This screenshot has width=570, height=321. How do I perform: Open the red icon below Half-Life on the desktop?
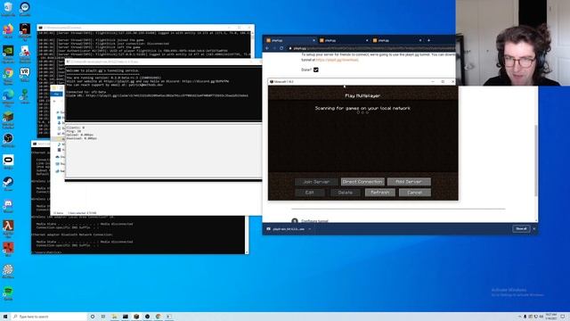tap(8, 250)
